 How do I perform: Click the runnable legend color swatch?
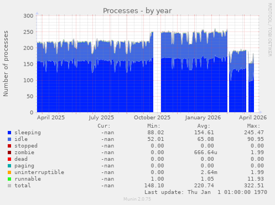click(9, 179)
